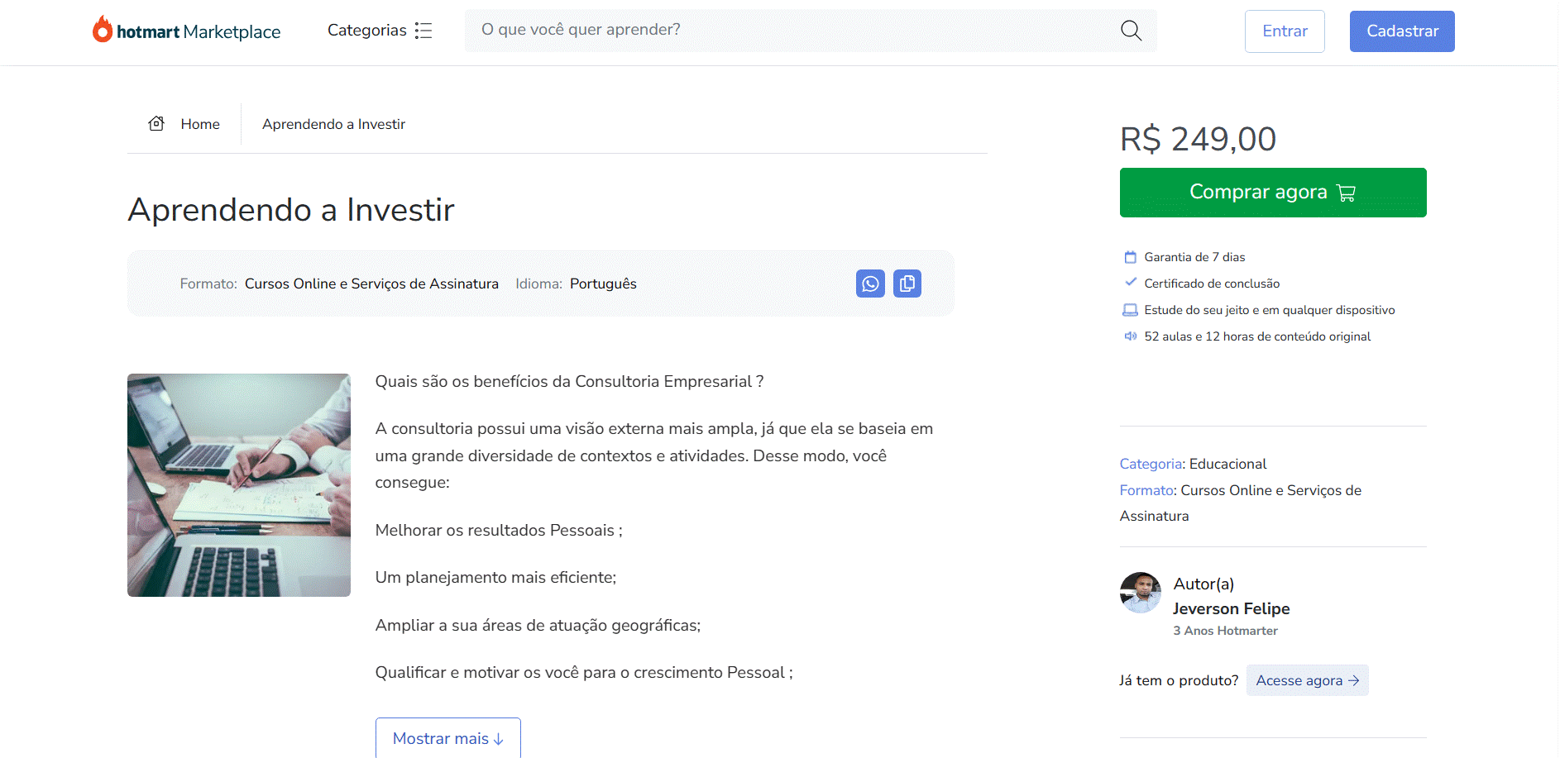Click the hotmart Marketplace wordmark
This screenshot has width=1560, height=758.
[x=199, y=31]
